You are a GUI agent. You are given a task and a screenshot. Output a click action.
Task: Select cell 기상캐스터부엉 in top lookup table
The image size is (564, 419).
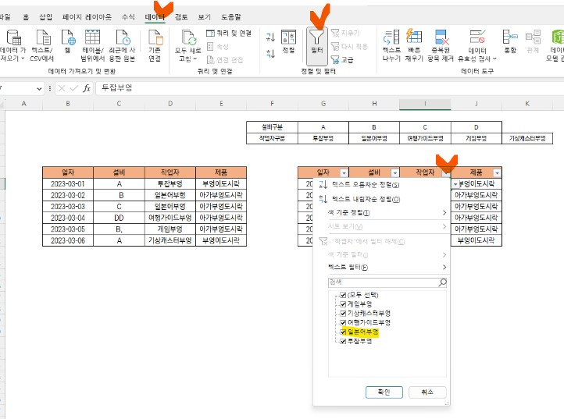click(527, 138)
